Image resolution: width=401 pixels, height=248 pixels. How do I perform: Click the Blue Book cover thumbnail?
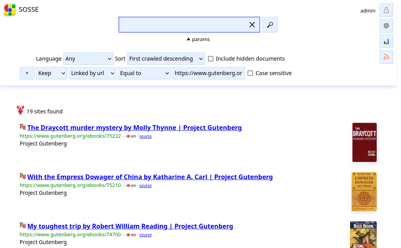click(x=363, y=235)
